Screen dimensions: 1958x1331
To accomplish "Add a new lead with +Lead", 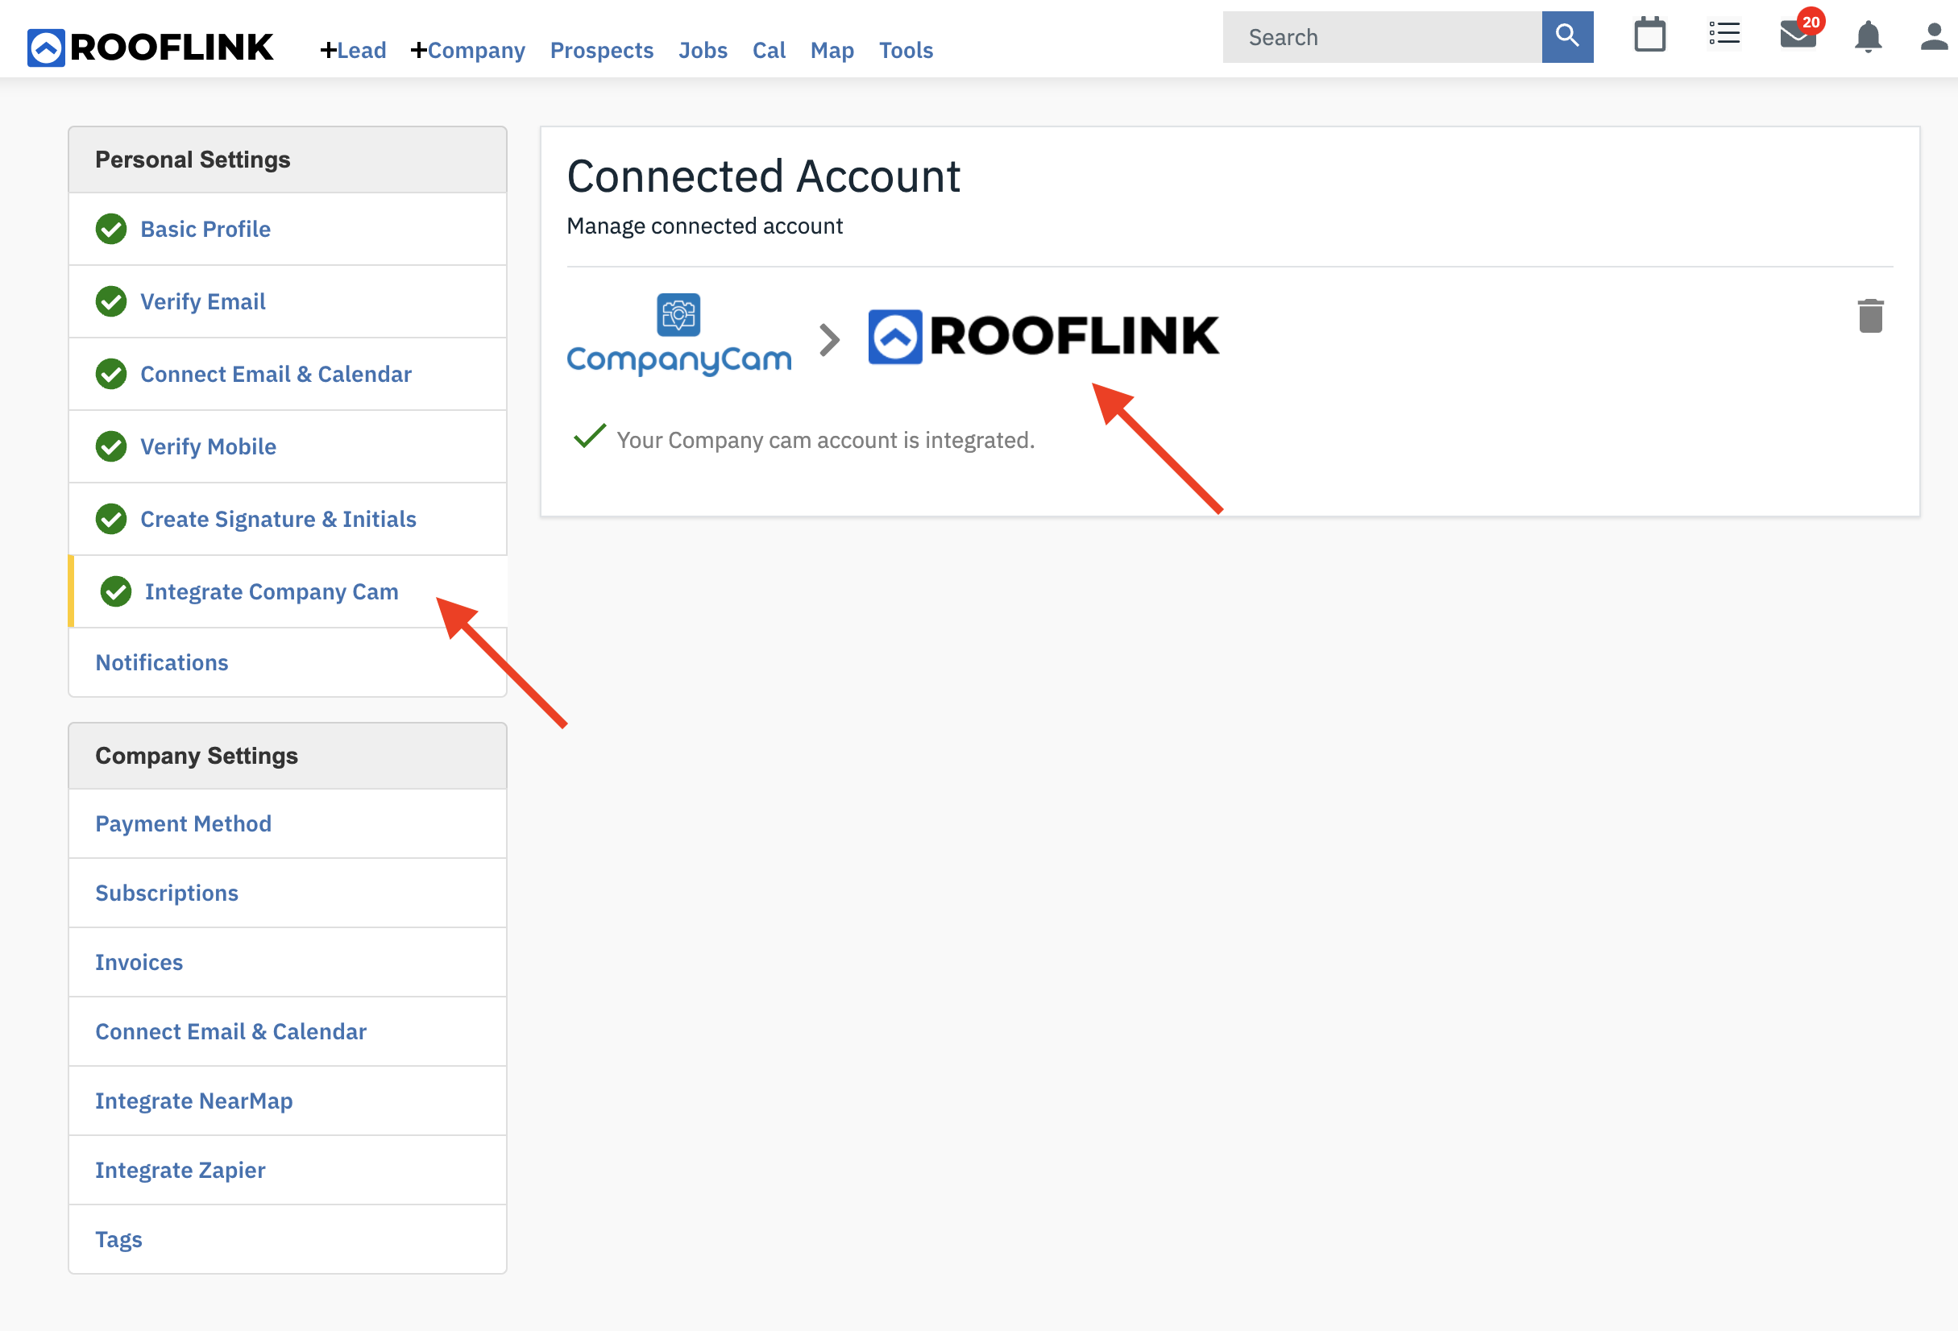I will coord(352,51).
